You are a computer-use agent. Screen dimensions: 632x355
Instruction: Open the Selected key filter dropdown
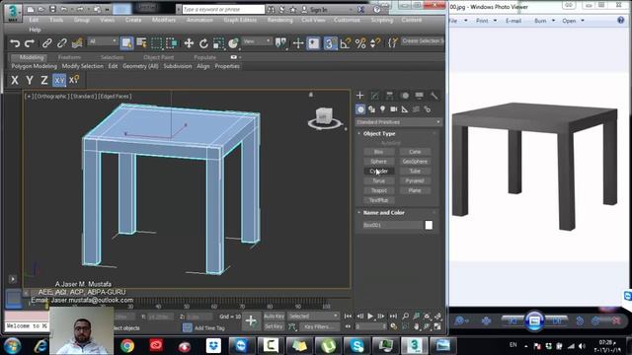click(x=313, y=317)
